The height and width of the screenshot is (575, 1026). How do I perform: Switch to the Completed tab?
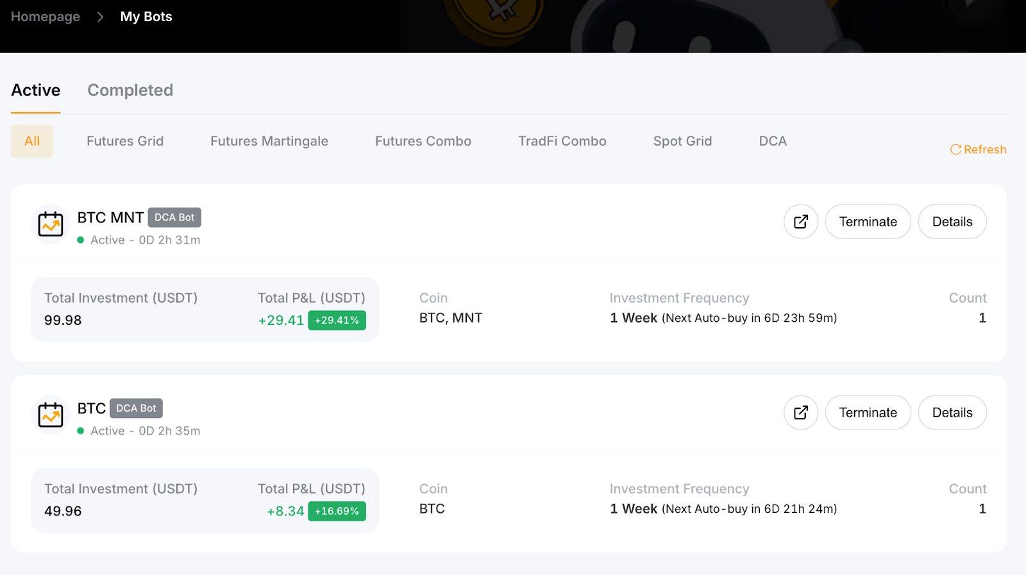(x=130, y=90)
